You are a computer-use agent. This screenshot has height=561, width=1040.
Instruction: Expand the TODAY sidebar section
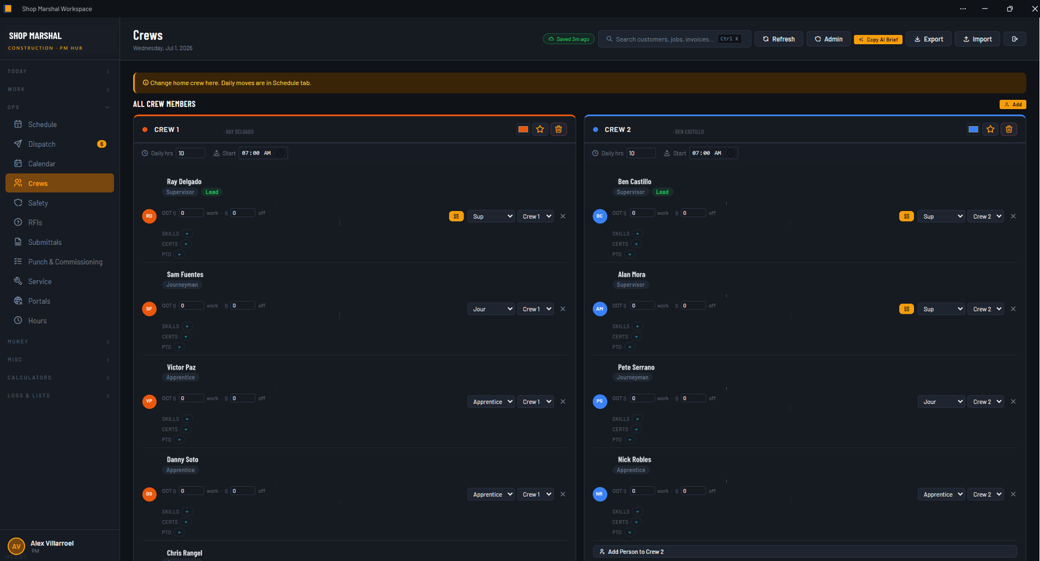[59, 71]
